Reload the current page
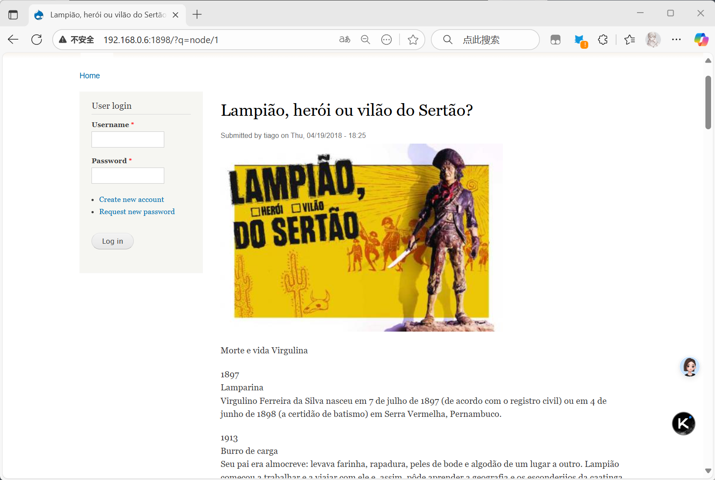 point(37,40)
